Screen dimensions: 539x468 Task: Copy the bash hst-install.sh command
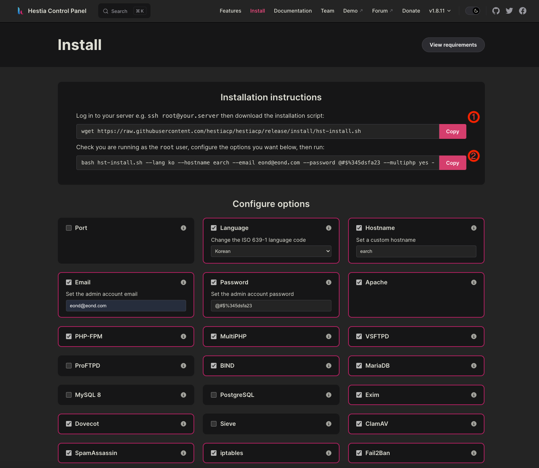tap(453, 163)
